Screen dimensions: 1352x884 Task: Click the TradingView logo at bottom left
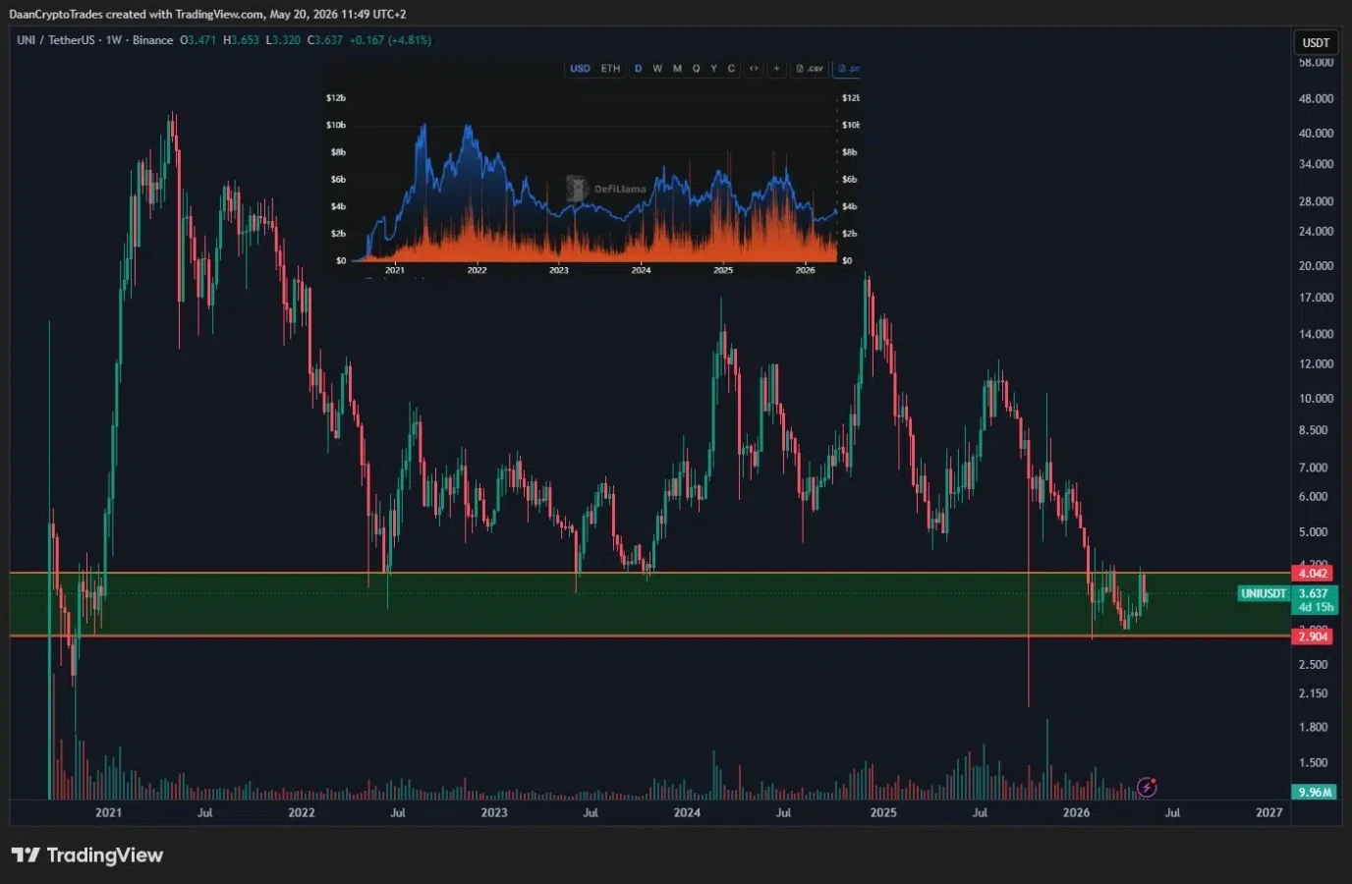tap(87, 856)
